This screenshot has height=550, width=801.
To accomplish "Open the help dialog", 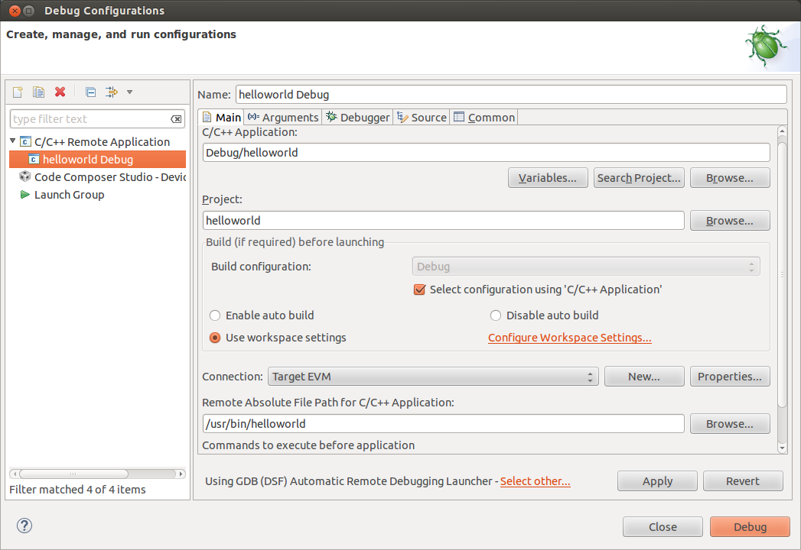I will (24, 526).
